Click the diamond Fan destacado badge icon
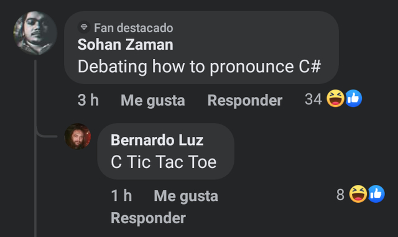Viewport: 398px width, 237px height. pos(84,27)
